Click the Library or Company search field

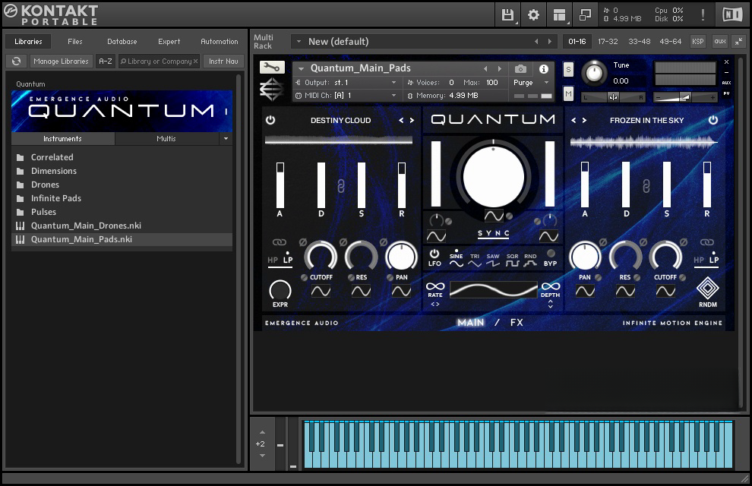(x=159, y=62)
